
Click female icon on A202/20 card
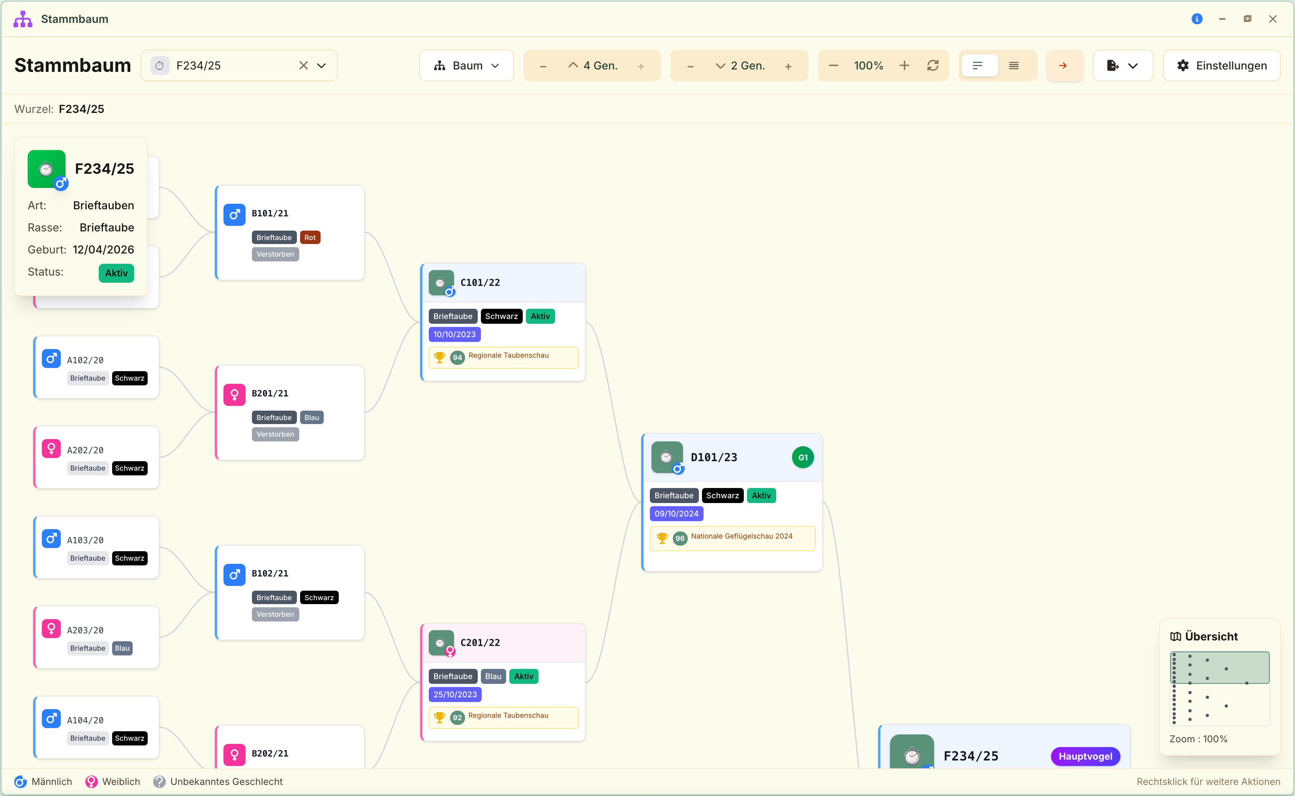click(x=51, y=449)
